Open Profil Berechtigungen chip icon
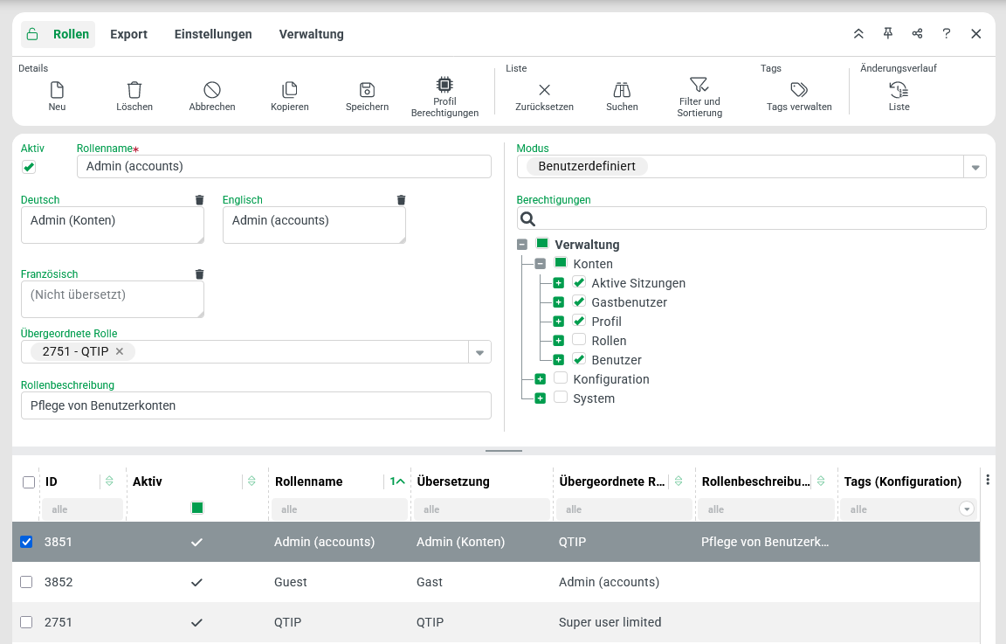1006x644 pixels. [444, 84]
